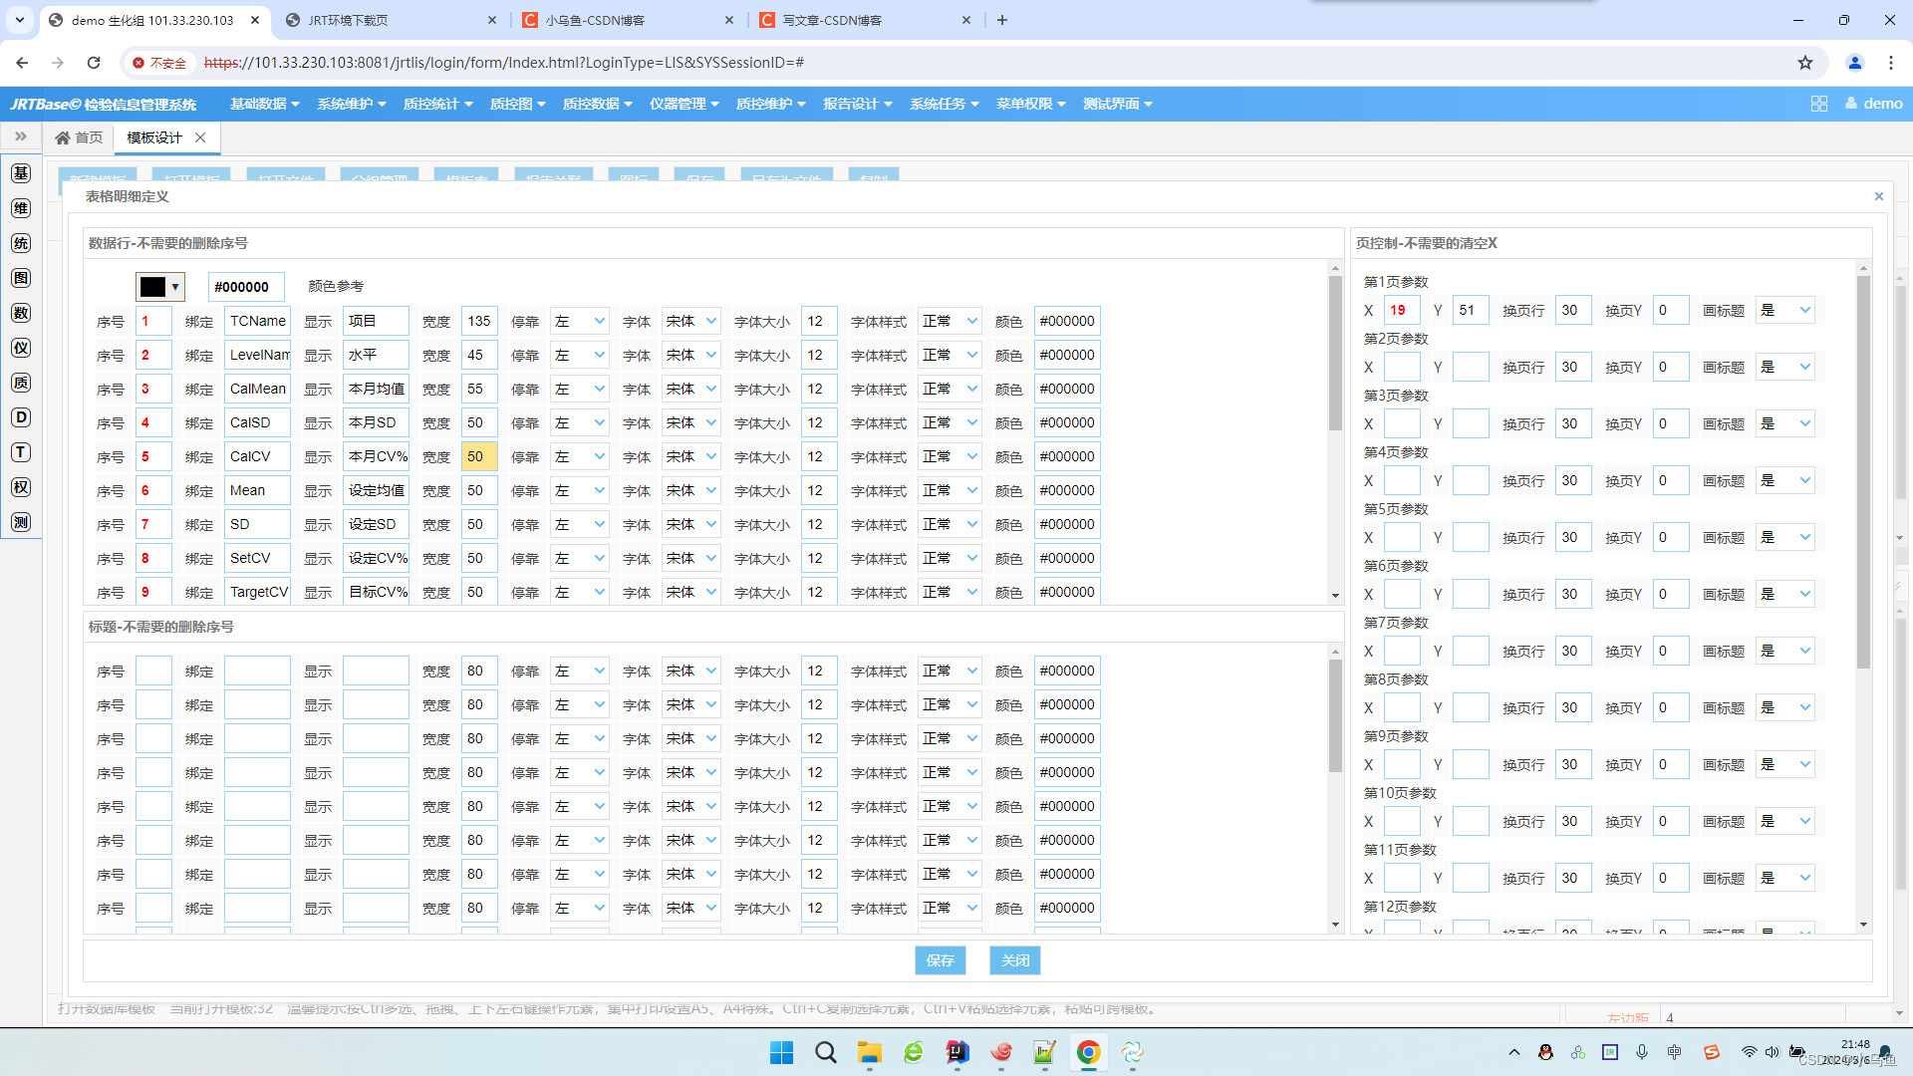Viewport: 1913px width, 1076px height.
Task: Click the 质 sidebar icon
Action: (x=21, y=383)
